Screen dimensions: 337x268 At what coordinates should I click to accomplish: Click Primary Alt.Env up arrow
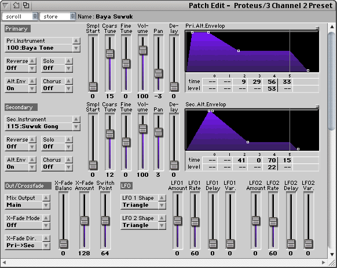[x=32, y=81]
